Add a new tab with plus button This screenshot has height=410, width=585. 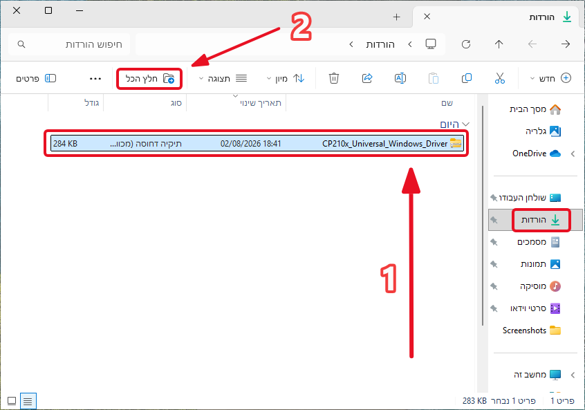[397, 17]
